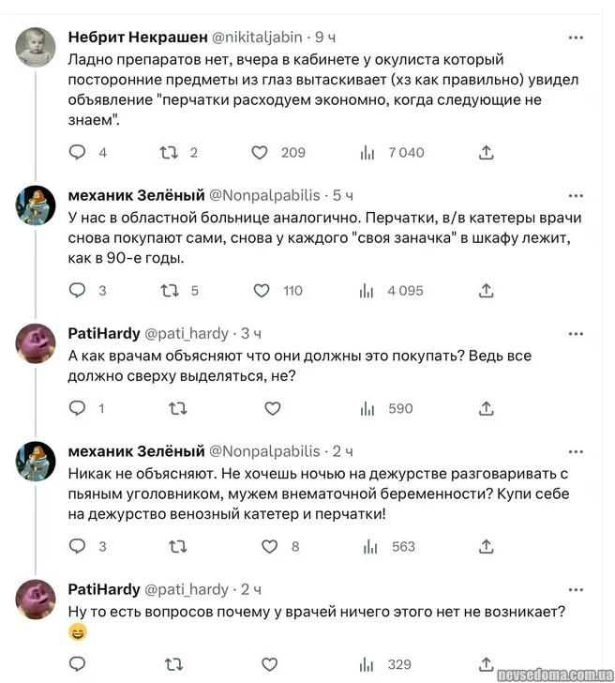
Task: Click the 9 ч timestamp on first tweet
Action: click(x=325, y=38)
